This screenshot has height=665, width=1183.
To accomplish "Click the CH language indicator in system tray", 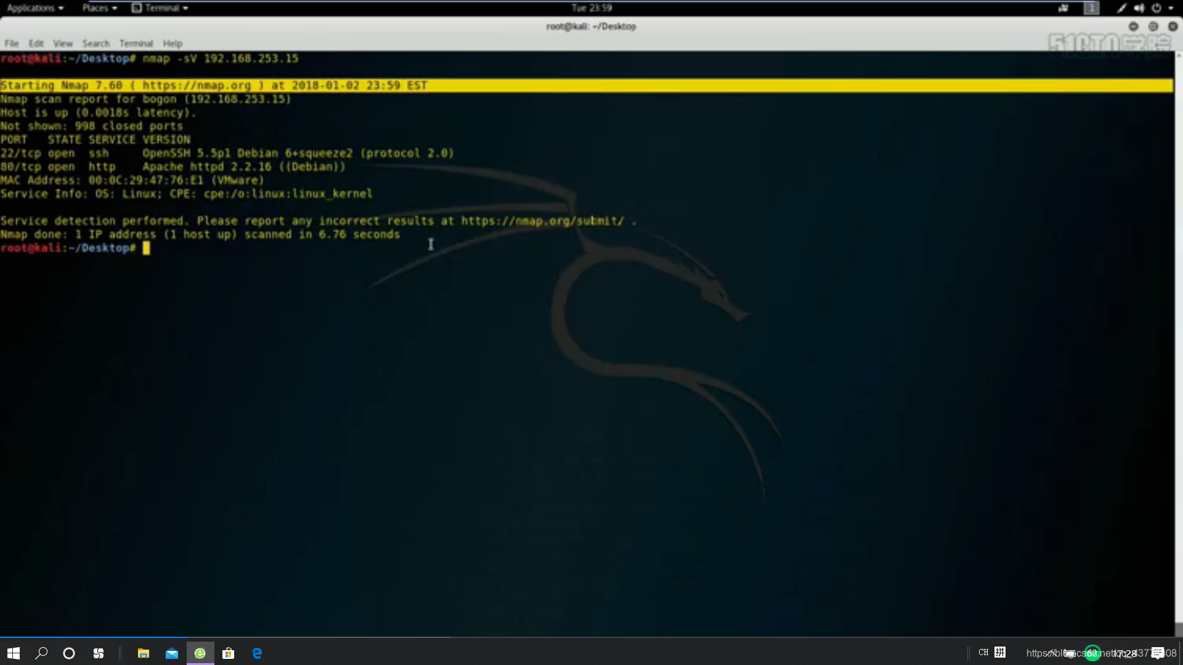I will click(983, 653).
